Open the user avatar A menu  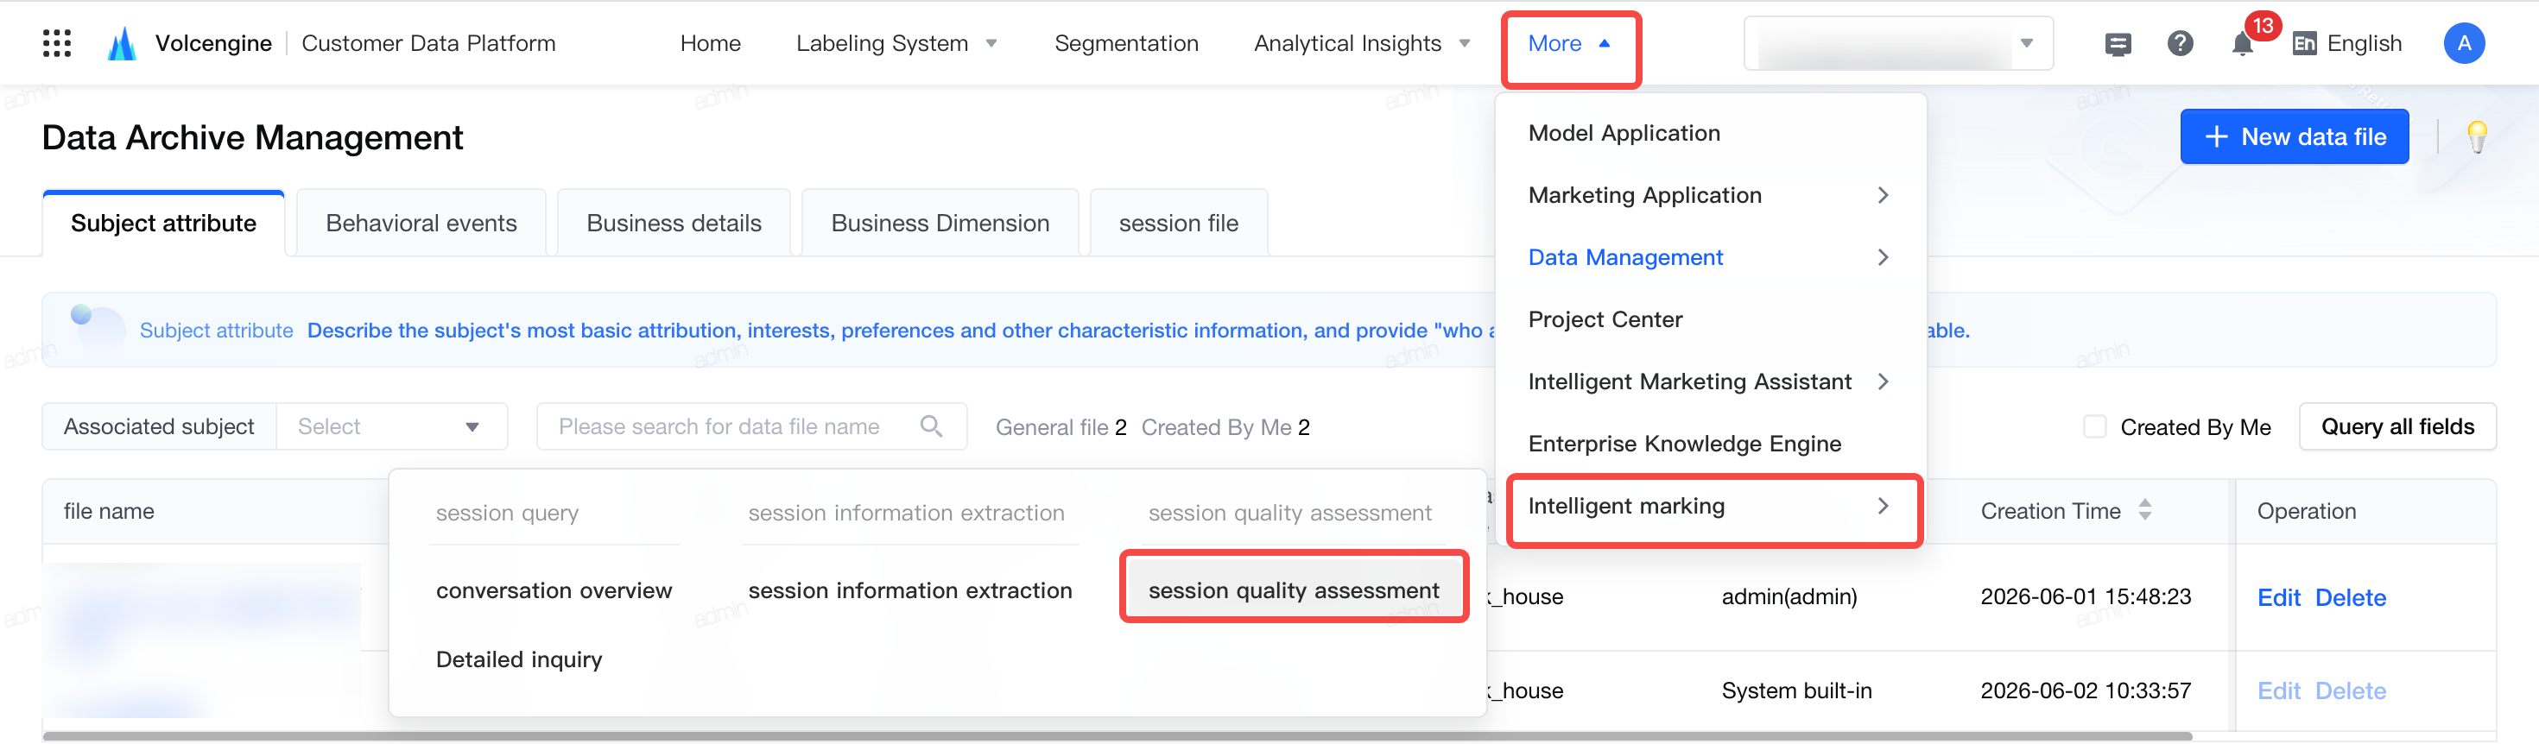pyautogui.click(x=2463, y=43)
